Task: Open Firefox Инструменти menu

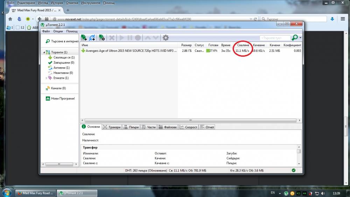Action: pos(91,3)
